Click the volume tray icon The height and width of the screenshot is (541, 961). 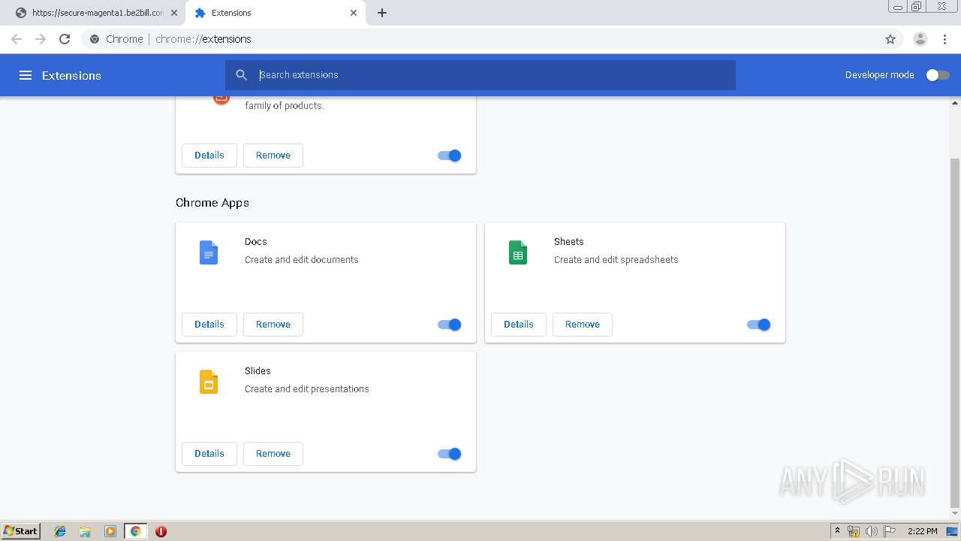click(872, 531)
